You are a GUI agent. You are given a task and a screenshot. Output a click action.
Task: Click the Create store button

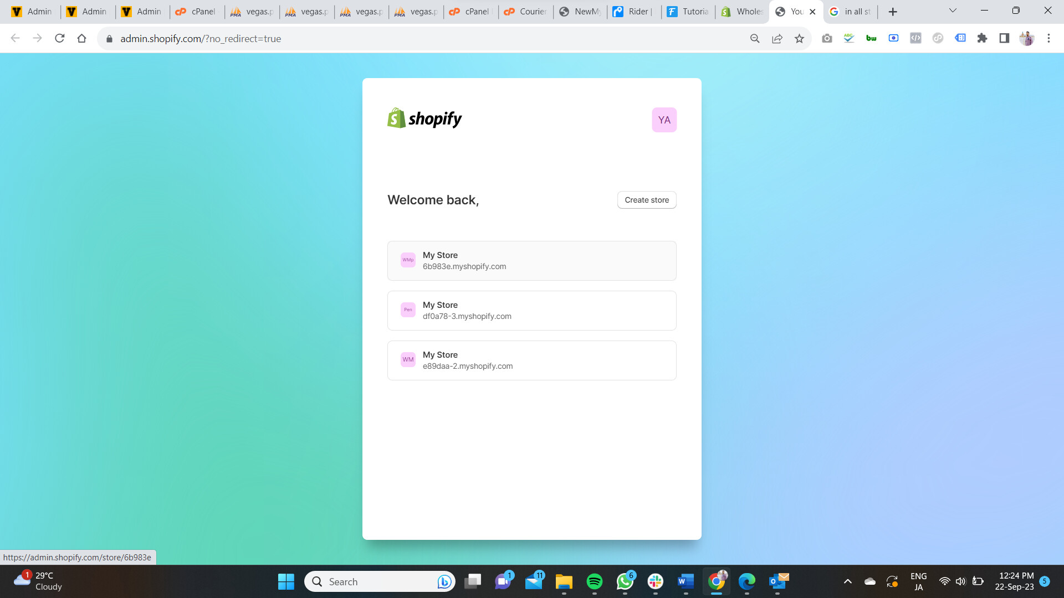coord(647,200)
